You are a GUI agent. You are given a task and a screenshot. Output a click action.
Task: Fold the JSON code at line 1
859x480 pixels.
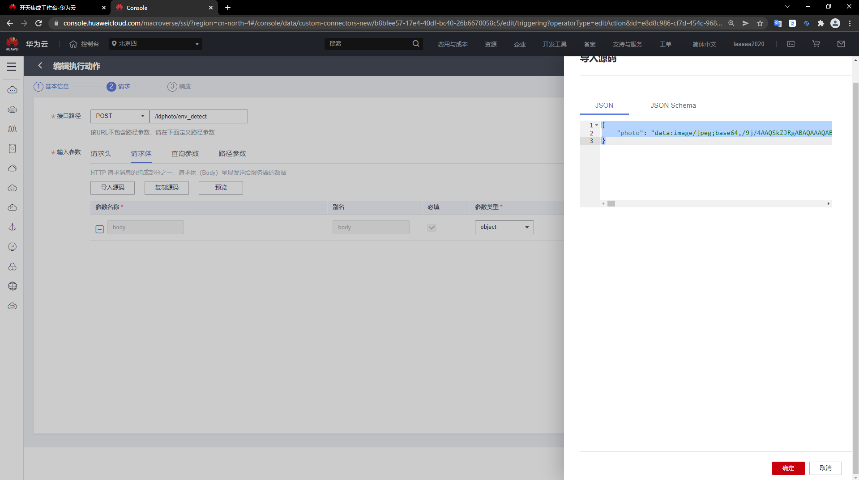point(597,125)
